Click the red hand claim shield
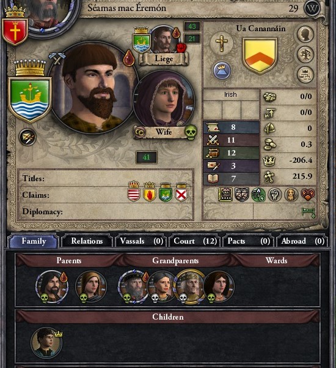 coord(150,192)
